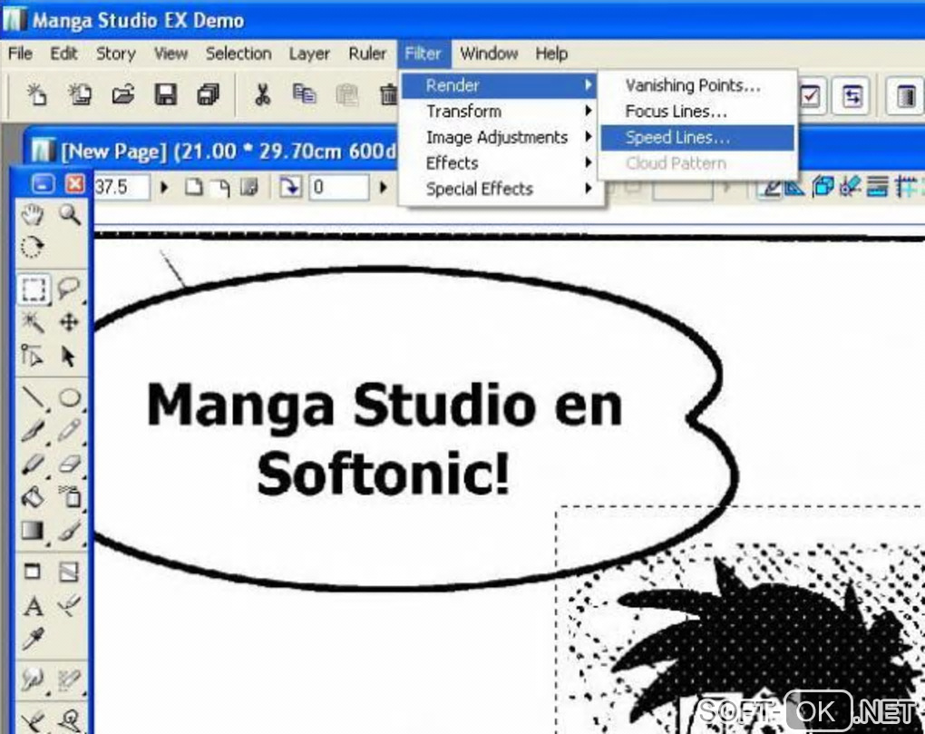The height and width of the screenshot is (734, 925).
Task: Select the Text tool
Action: (33, 606)
